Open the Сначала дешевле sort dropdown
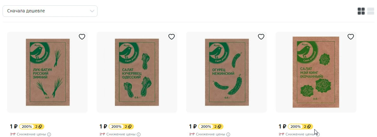 point(50,11)
